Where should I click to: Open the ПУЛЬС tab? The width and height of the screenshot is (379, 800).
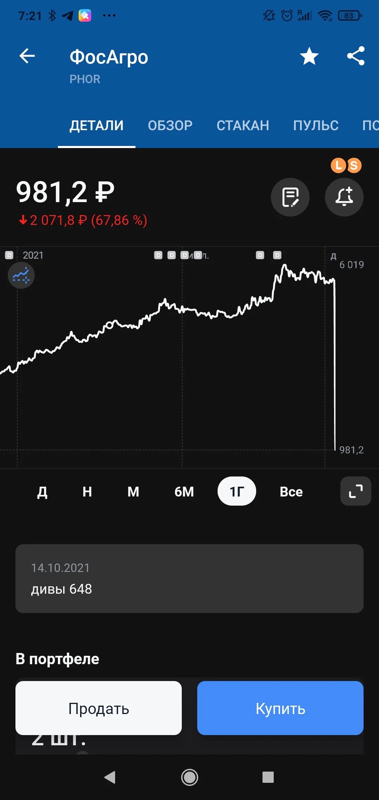tap(316, 126)
